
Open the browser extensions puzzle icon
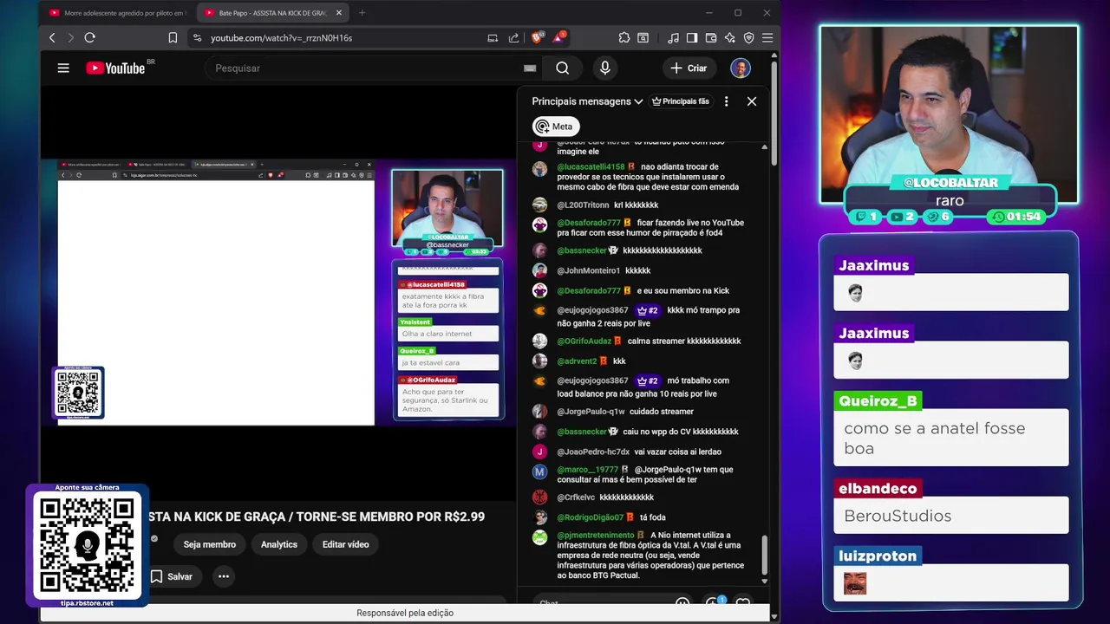coord(624,38)
